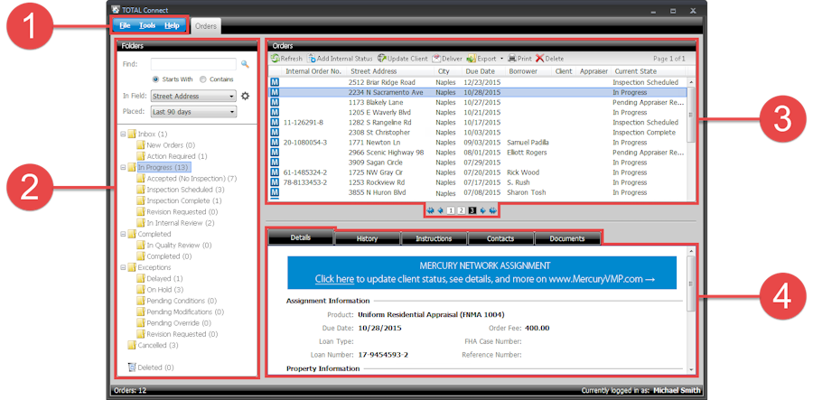Click the Update Client icon
This screenshot has width=813, height=400.
381,59
